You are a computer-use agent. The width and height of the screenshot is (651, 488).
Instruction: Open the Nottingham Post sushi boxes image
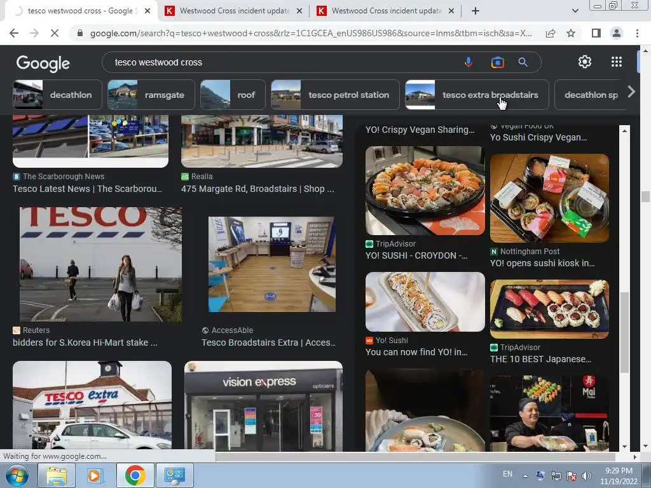549,198
